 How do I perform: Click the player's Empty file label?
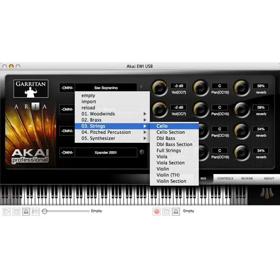tap(96, 211)
